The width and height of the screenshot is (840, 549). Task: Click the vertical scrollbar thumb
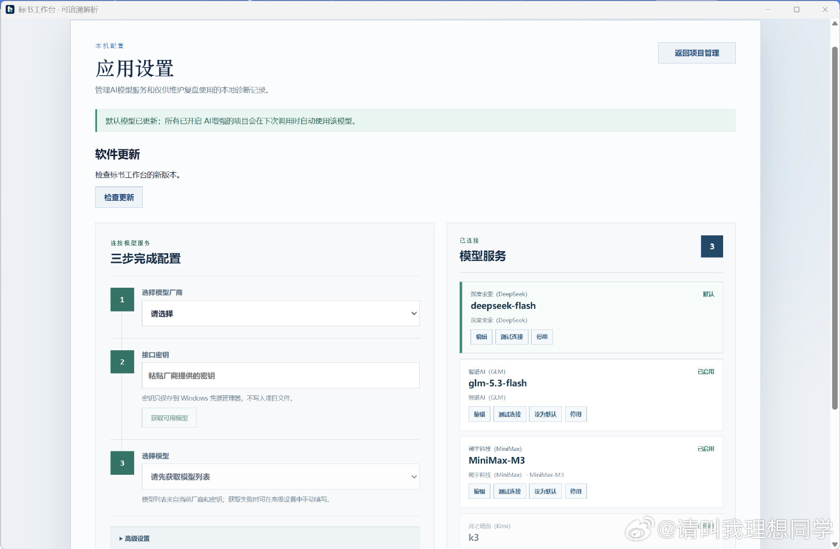pyautogui.click(x=834, y=228)
